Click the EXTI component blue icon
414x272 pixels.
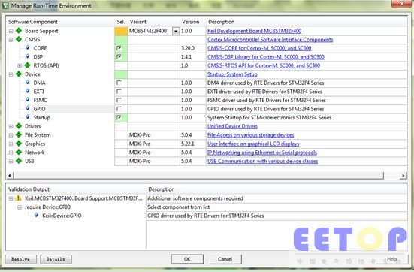28,92
